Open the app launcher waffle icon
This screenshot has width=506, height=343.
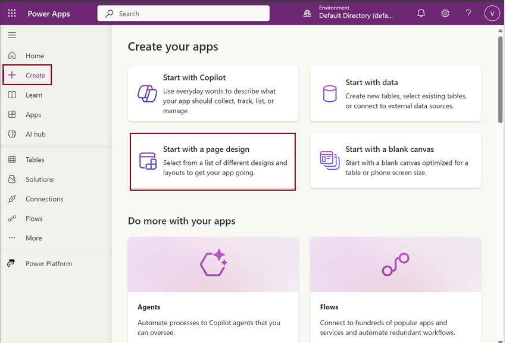tap(12, 13)
